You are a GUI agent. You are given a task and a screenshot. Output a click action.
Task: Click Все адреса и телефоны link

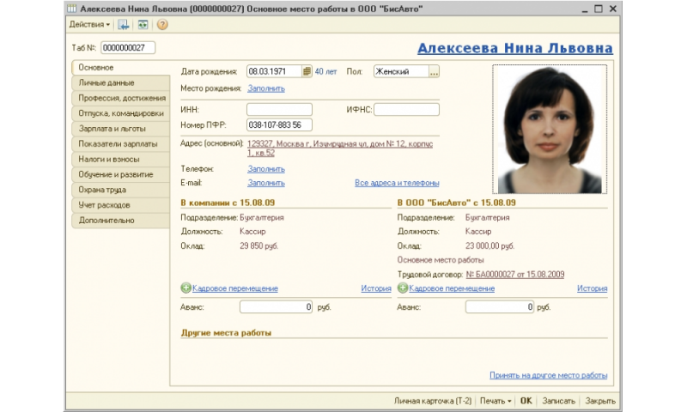pyautogui.click(x=397, y=183)
